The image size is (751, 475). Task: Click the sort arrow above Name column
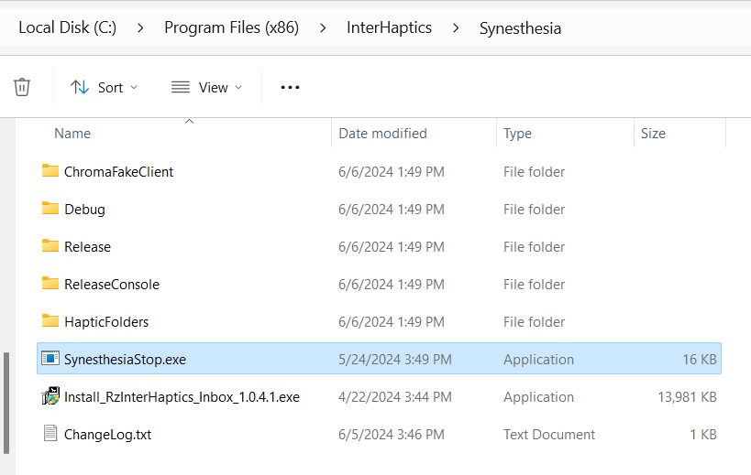tap(189, 122)
